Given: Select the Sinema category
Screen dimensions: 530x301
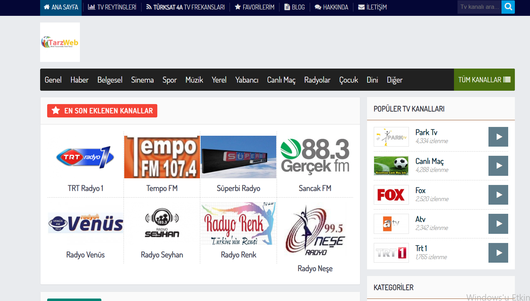Looking at the screenshot, I should coord(143,80).
